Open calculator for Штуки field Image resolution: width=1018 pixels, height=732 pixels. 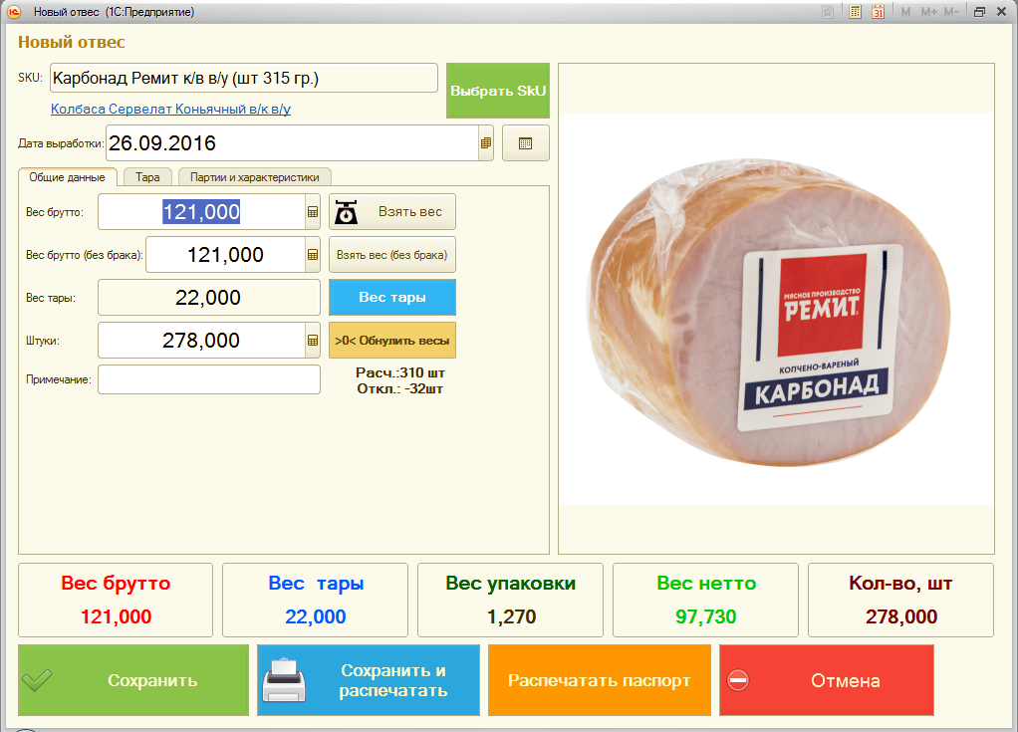313,341
